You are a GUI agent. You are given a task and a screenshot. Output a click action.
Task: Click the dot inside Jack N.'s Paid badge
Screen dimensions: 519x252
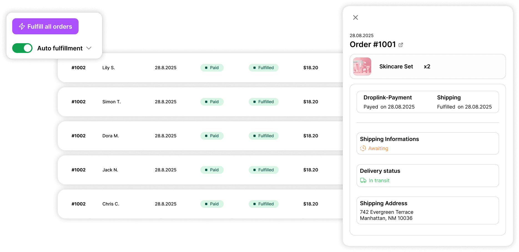(x=206, y=170)
